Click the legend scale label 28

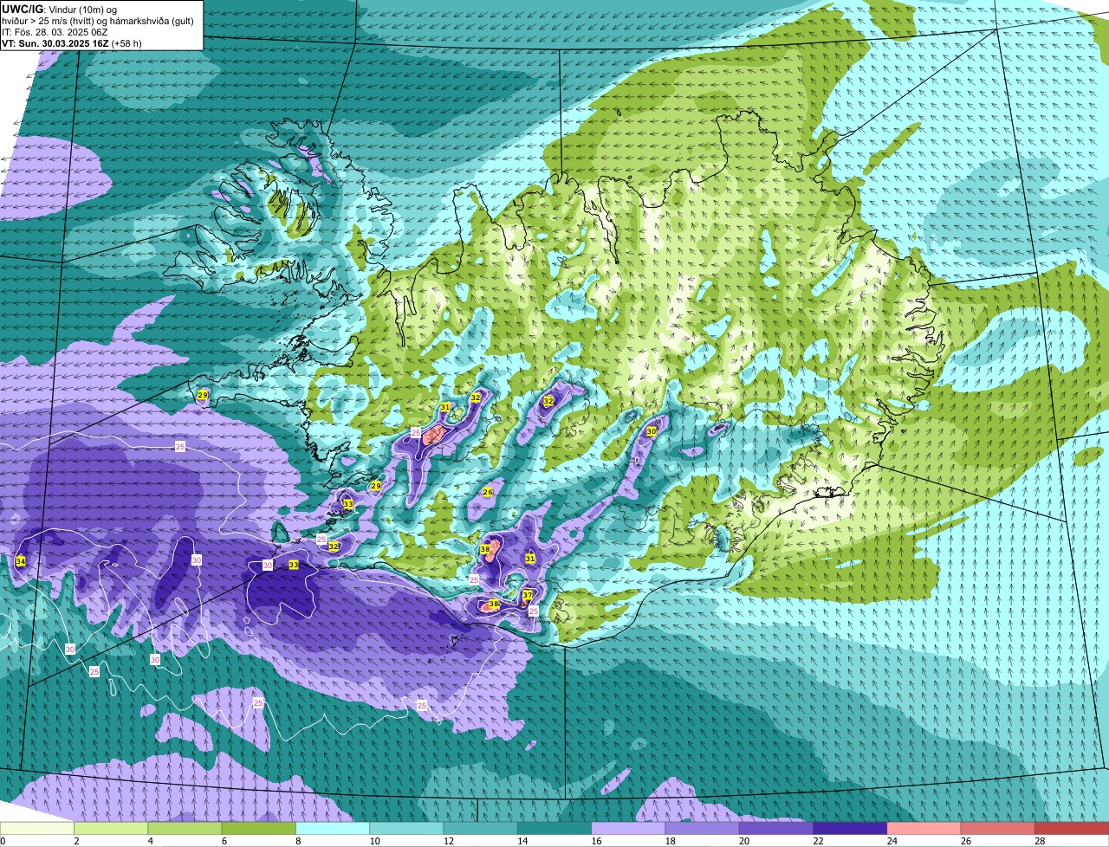pos(1040,841)
